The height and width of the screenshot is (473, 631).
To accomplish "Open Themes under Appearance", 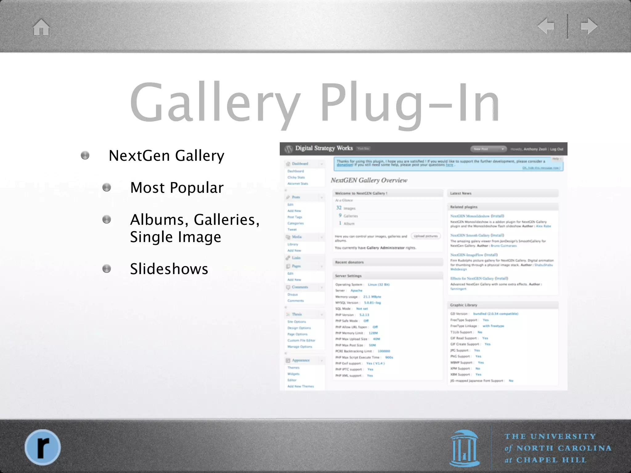I will click(293, 368).
